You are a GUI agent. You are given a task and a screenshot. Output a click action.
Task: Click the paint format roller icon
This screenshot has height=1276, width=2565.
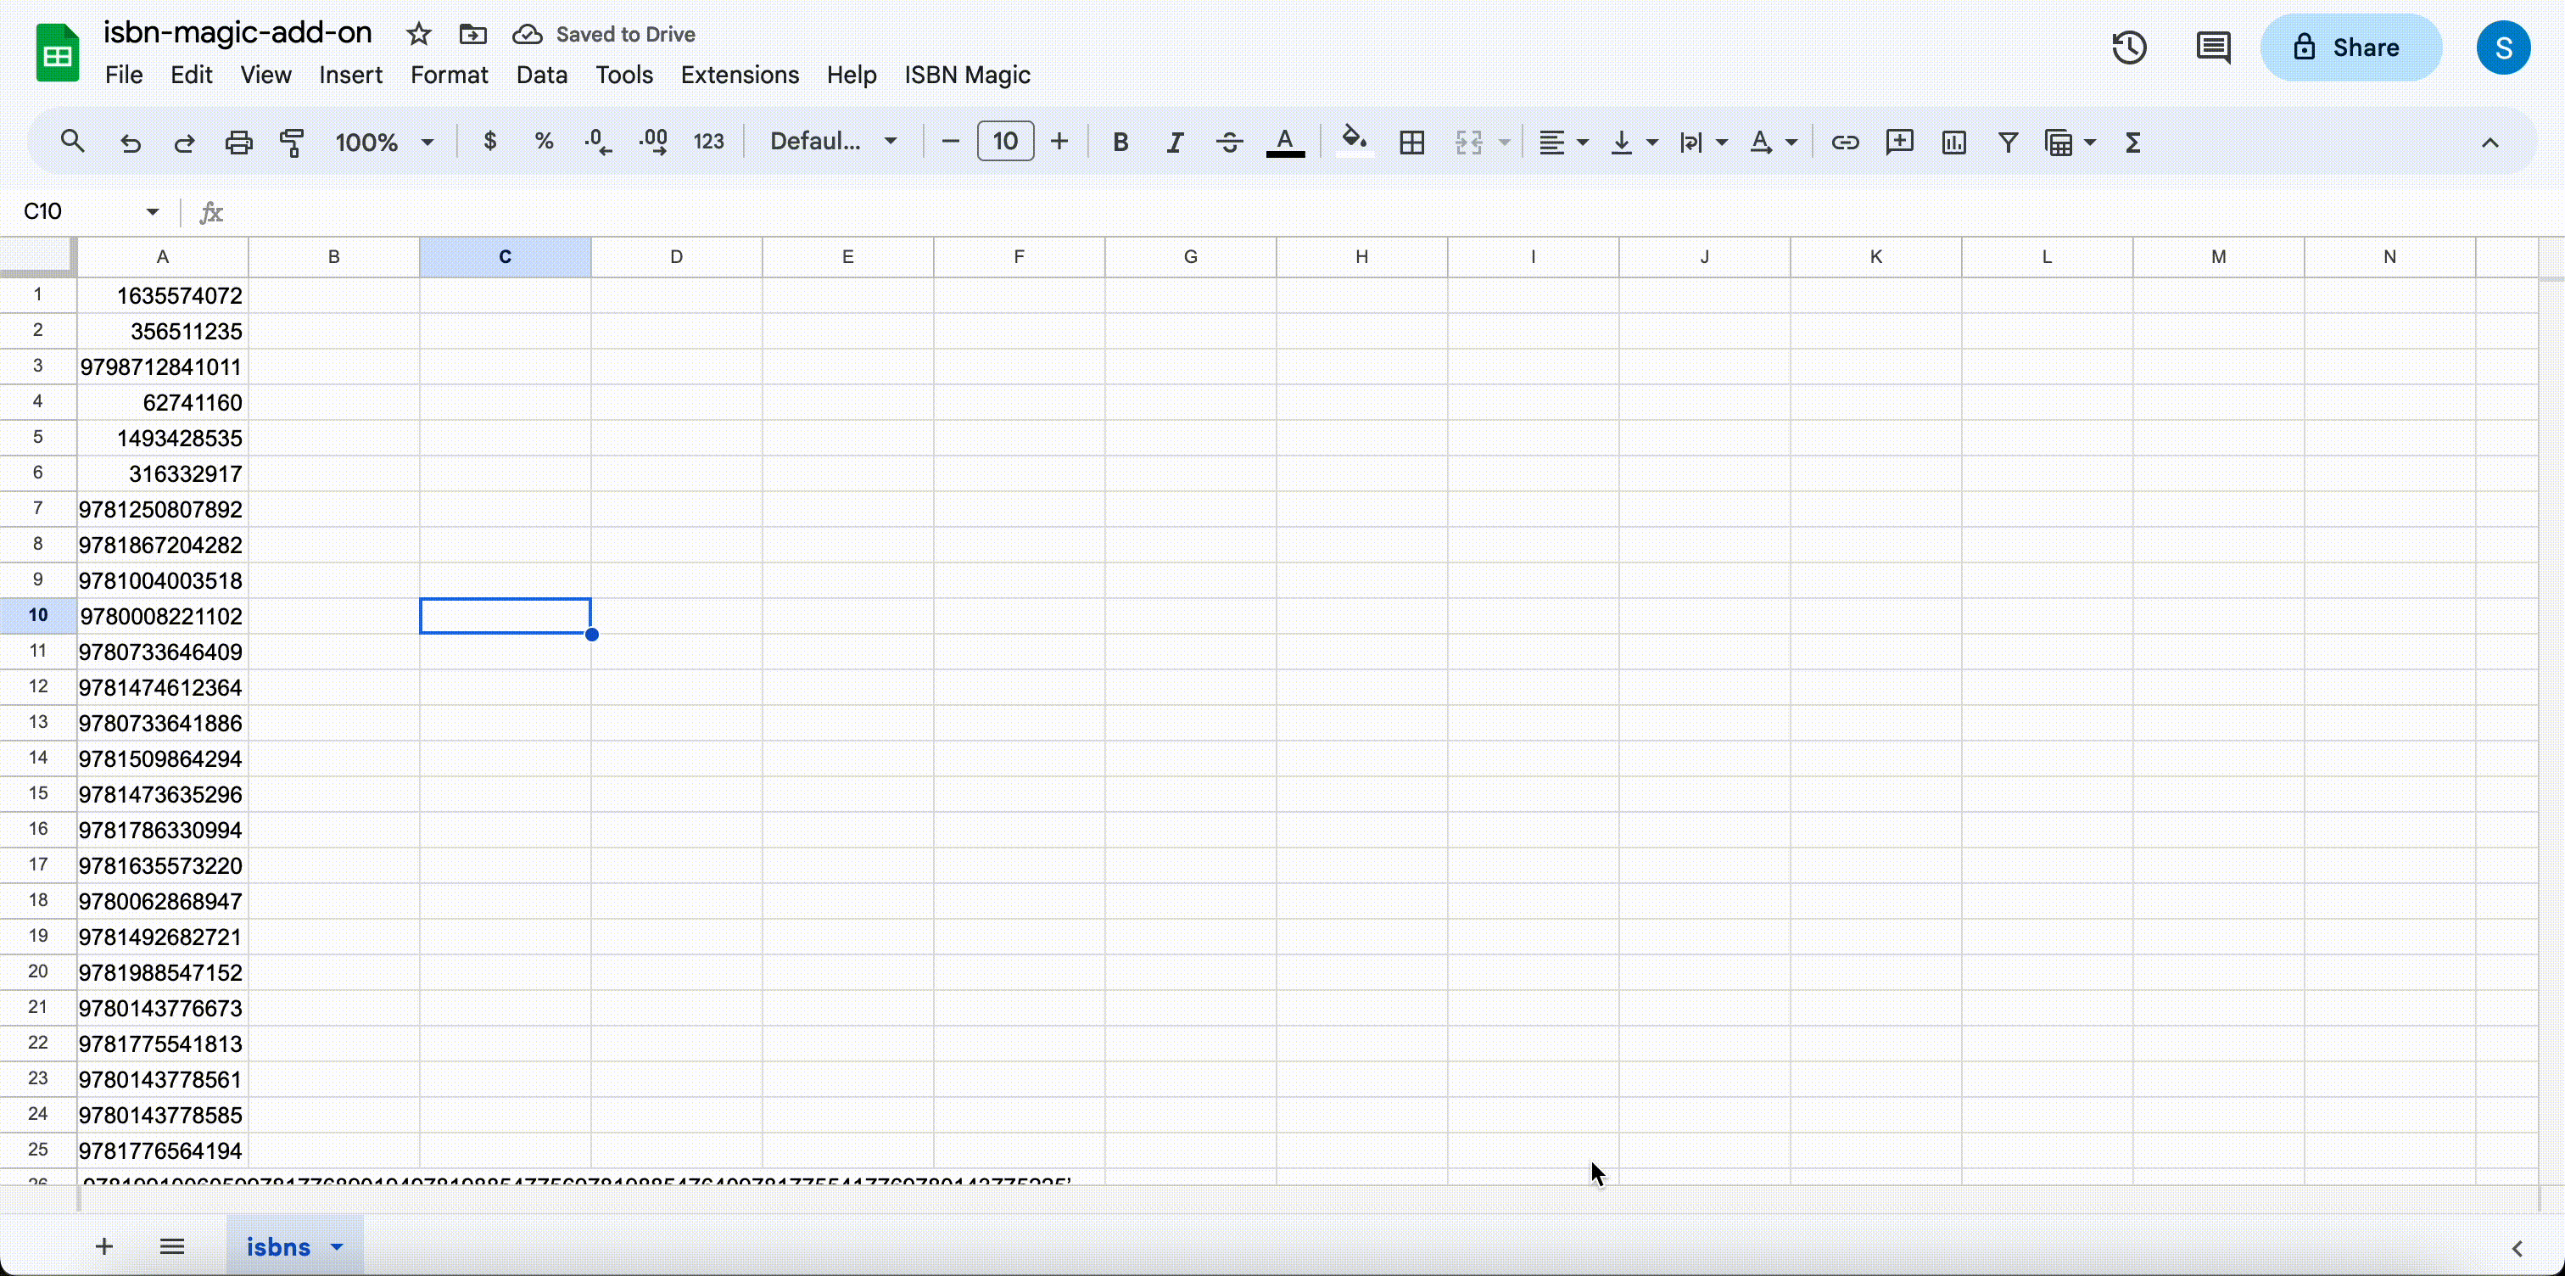click(x=292, y=143)
